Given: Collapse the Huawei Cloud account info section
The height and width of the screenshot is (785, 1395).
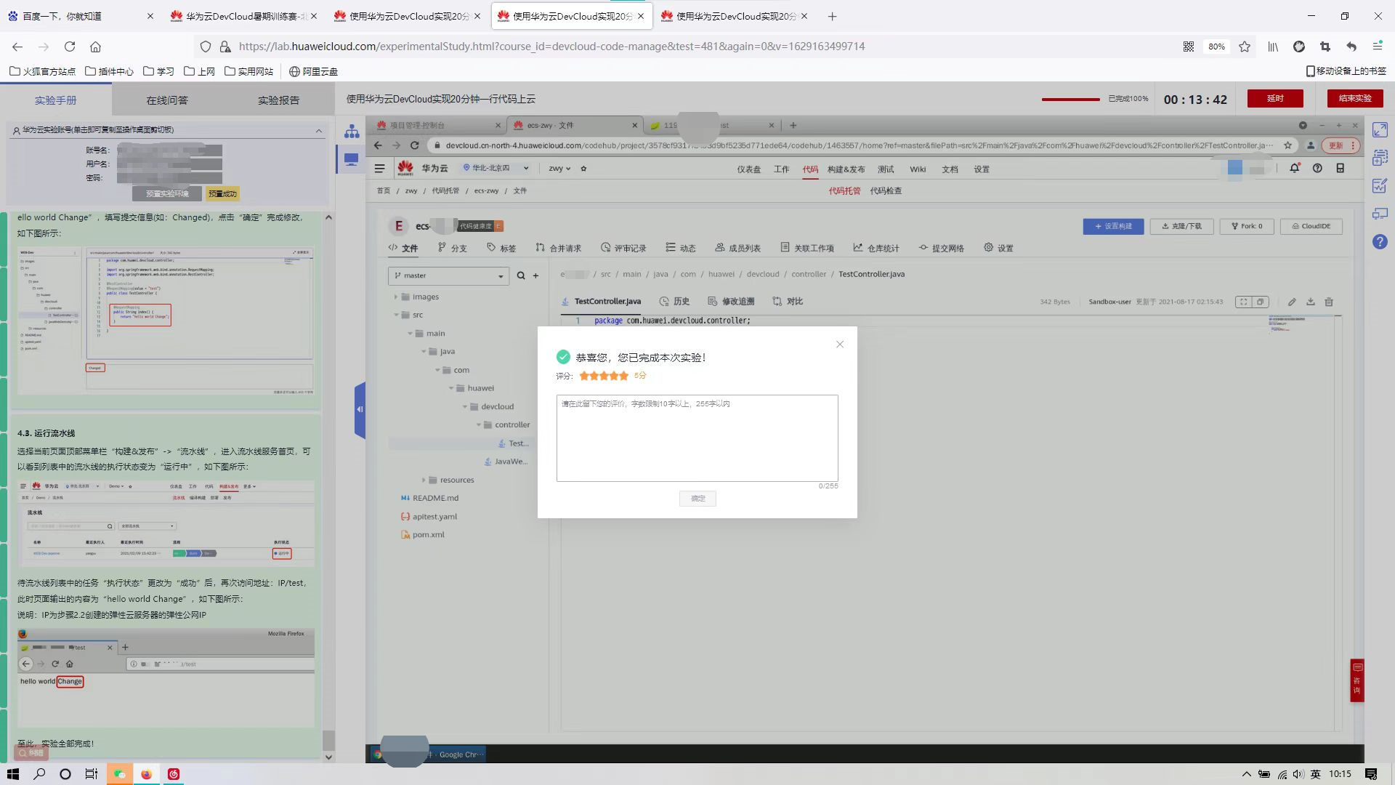Looking at the screenshot, I should tap(318, 130).
